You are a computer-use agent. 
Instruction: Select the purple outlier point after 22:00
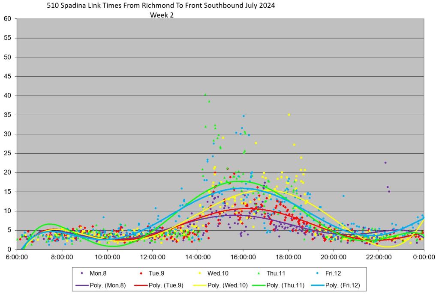[x=385, y=163]
